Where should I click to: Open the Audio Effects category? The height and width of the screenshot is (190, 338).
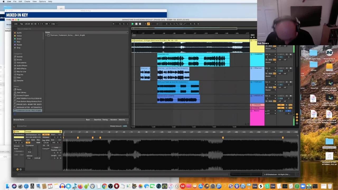(x=22, y=66)
